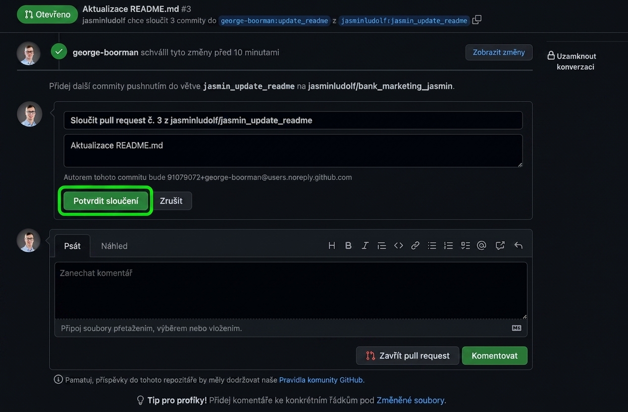Insert a quote block via toolbar icon

pos(382,246)
